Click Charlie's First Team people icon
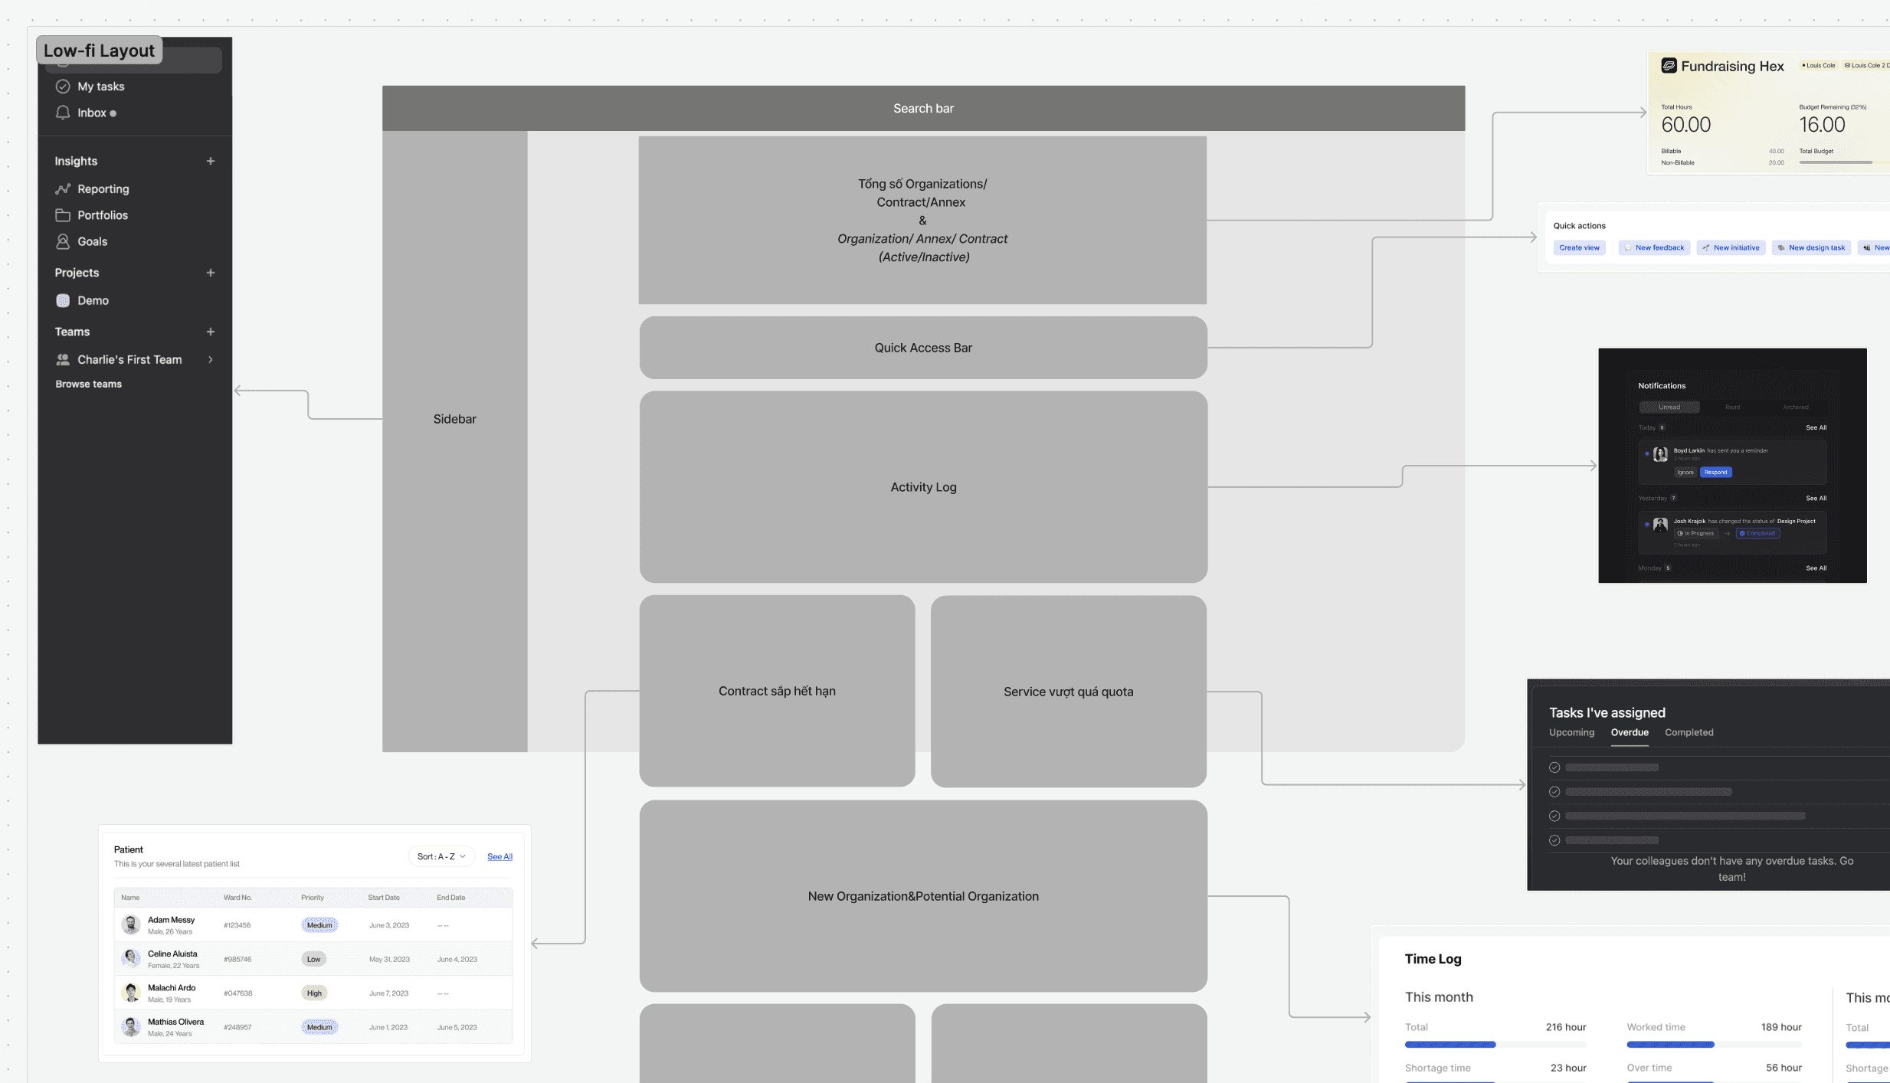Image resolution: width=1890 pixels, height=1083 pixels. [63, 359]
